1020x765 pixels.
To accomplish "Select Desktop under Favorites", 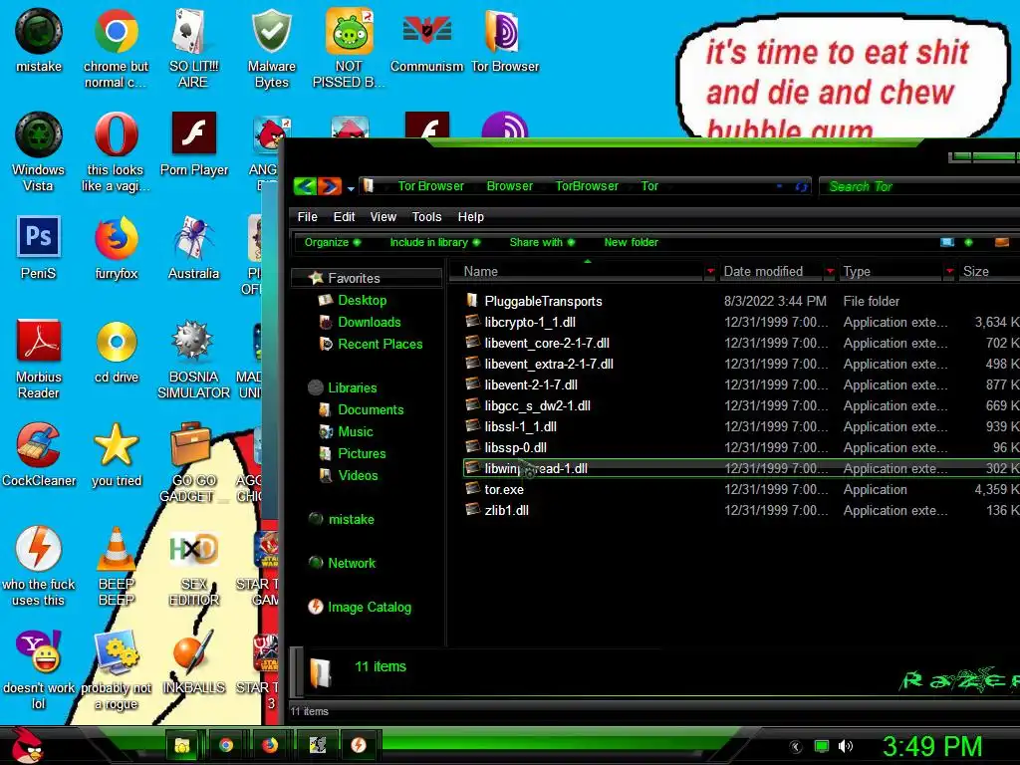I will tap(362, 301).
